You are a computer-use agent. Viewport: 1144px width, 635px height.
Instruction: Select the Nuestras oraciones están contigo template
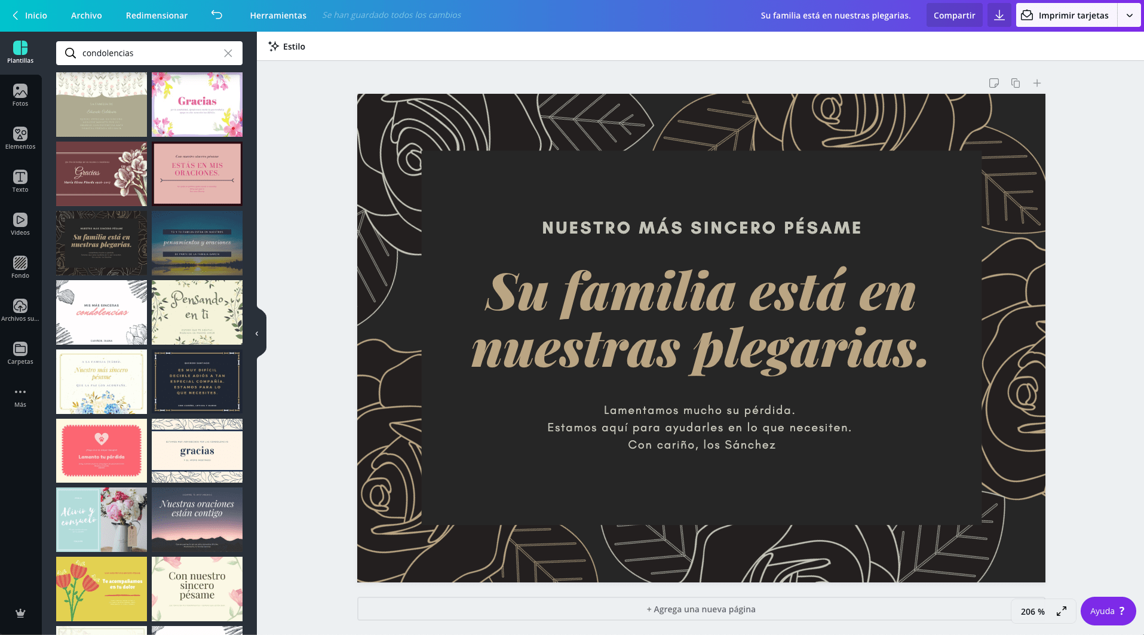(197, 520)
